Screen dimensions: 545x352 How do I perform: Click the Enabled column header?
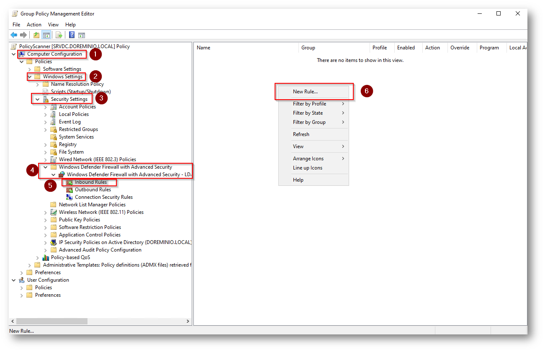pyautogui.click(x=409, y=48)
